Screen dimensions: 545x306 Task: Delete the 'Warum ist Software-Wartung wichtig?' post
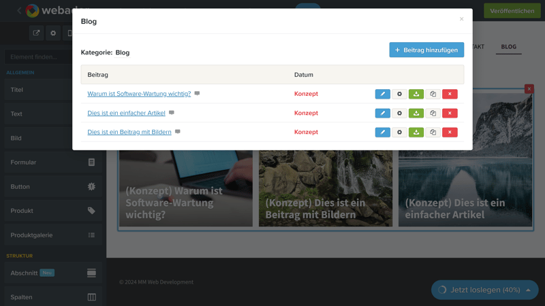click(450, 94)
